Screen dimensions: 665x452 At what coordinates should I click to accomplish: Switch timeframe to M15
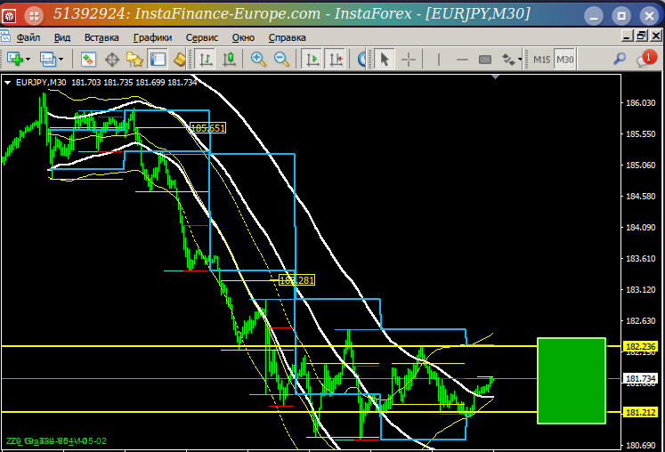click(541, 60)
